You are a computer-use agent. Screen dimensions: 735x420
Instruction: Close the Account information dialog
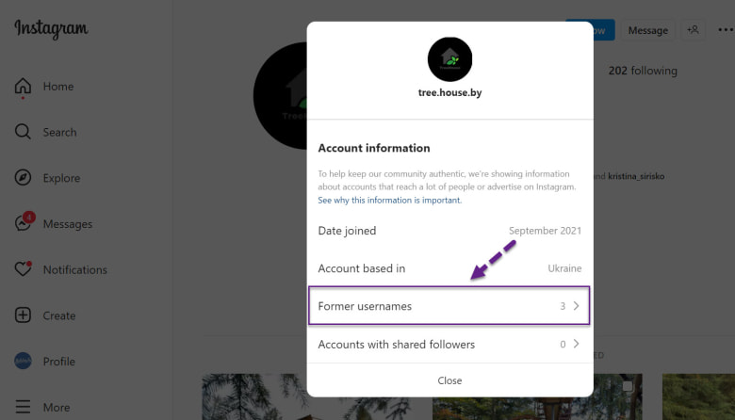tap(449, 380)
